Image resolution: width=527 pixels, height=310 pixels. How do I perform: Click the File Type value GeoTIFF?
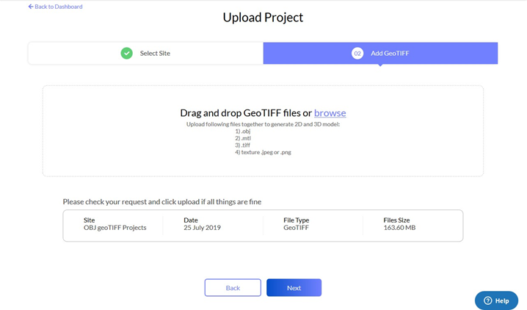(296, 228)
